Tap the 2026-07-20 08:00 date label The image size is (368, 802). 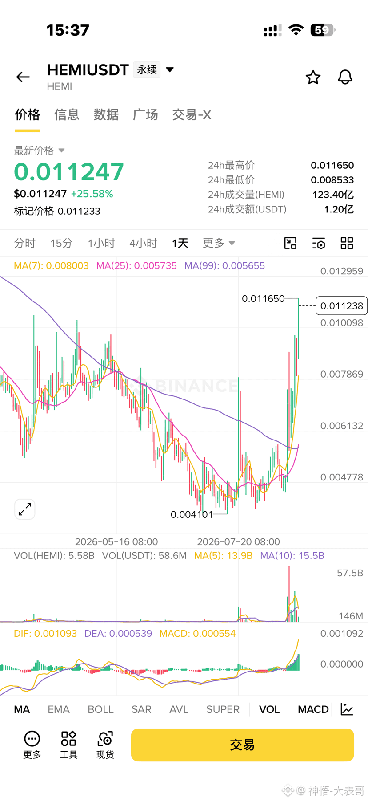point(239,542)
